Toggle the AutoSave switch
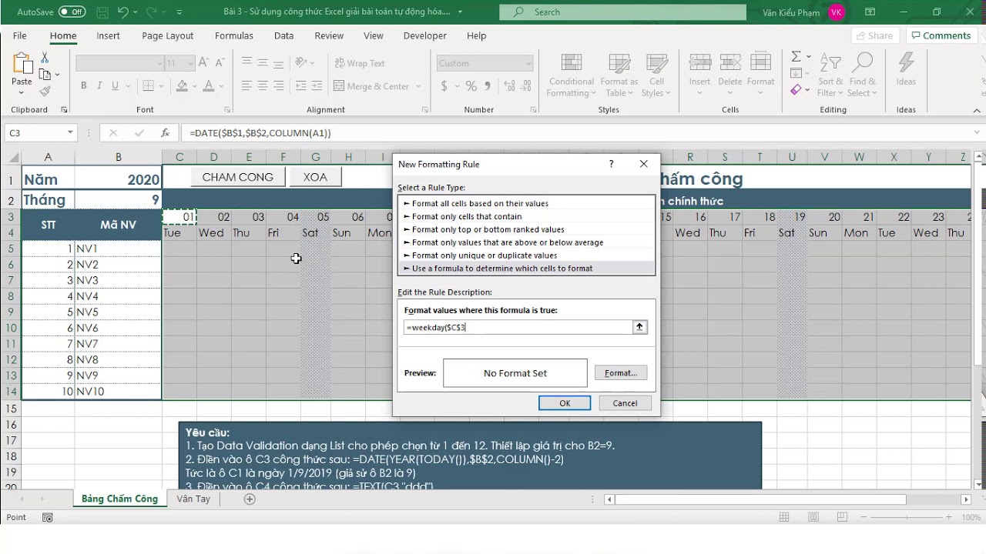Screen dimensions: 986x554 [x=72, y=12]
